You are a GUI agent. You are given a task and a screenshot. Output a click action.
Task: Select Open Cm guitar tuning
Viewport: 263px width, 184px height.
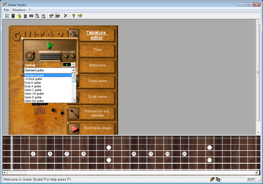coord(48,94)
